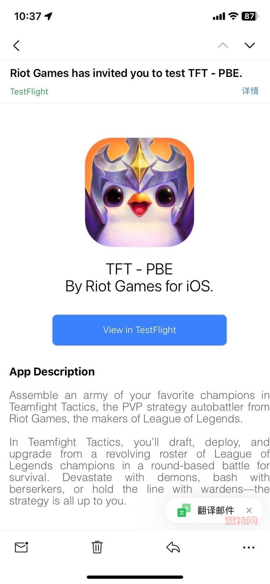270x584 pixels.
Task: Tap the App Description heading
Action: click(x=52, y=371)
